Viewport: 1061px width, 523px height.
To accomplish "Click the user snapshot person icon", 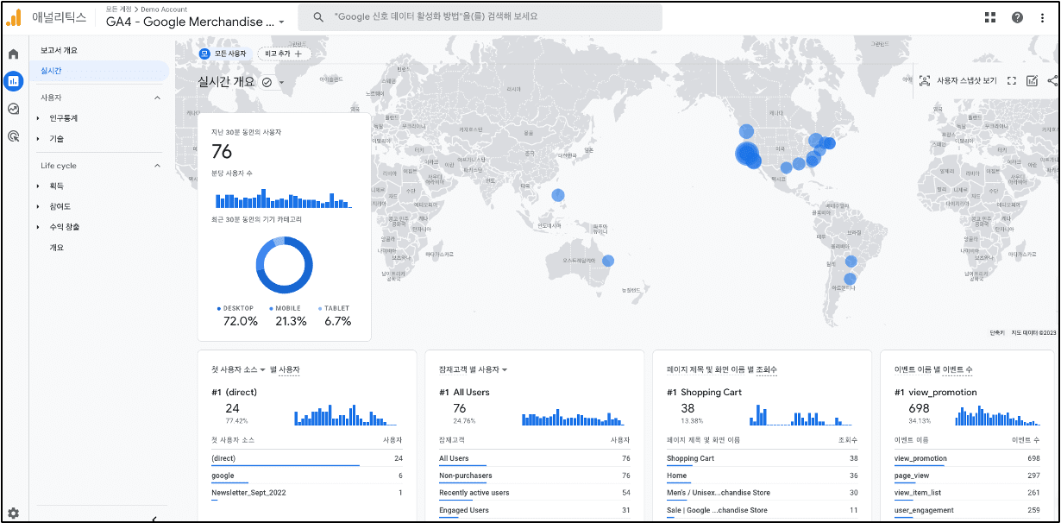I will click(x=925, y=81).
